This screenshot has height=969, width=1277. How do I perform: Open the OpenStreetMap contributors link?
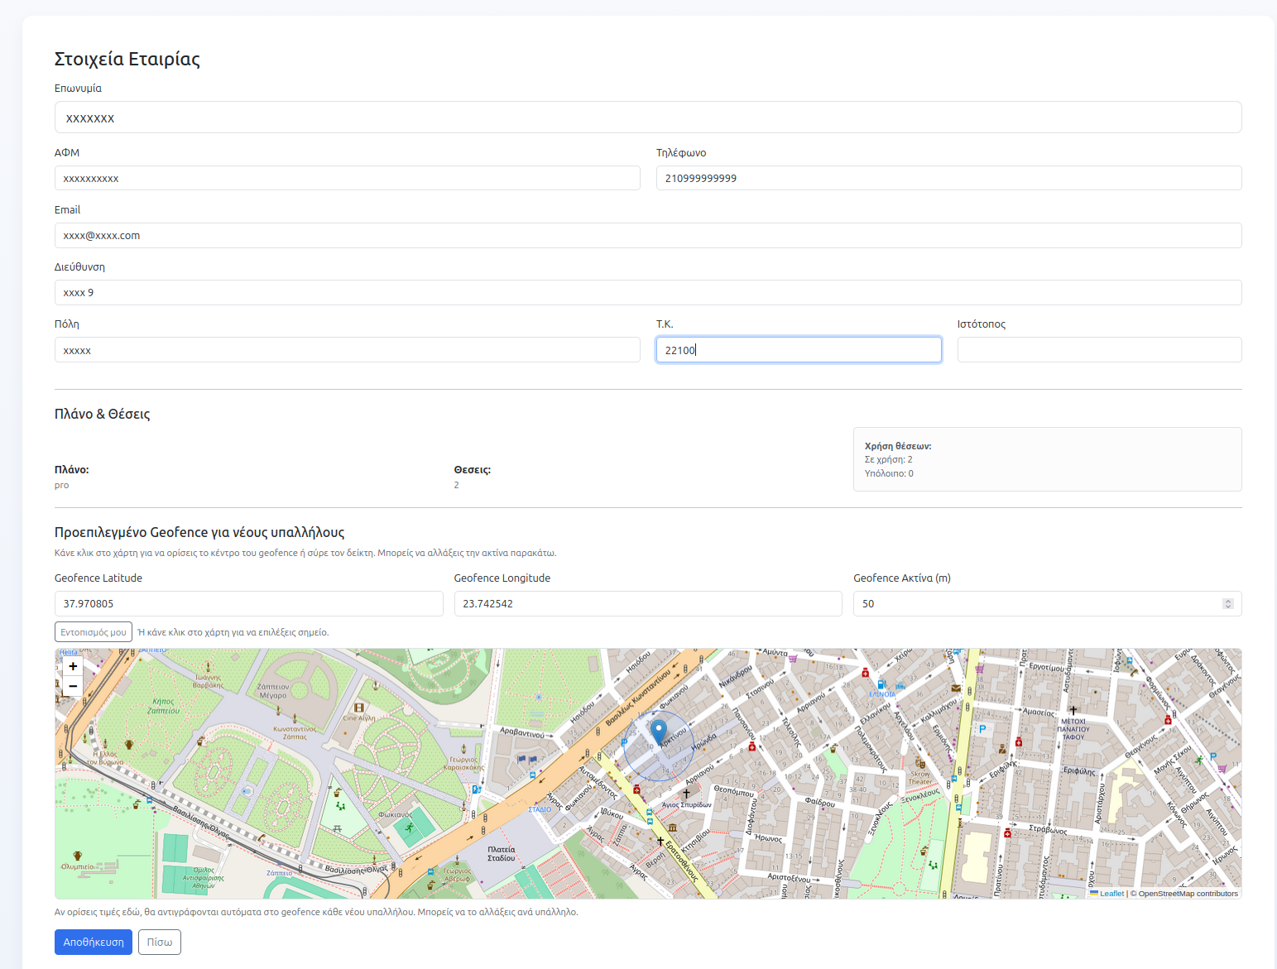(1189, 894)
